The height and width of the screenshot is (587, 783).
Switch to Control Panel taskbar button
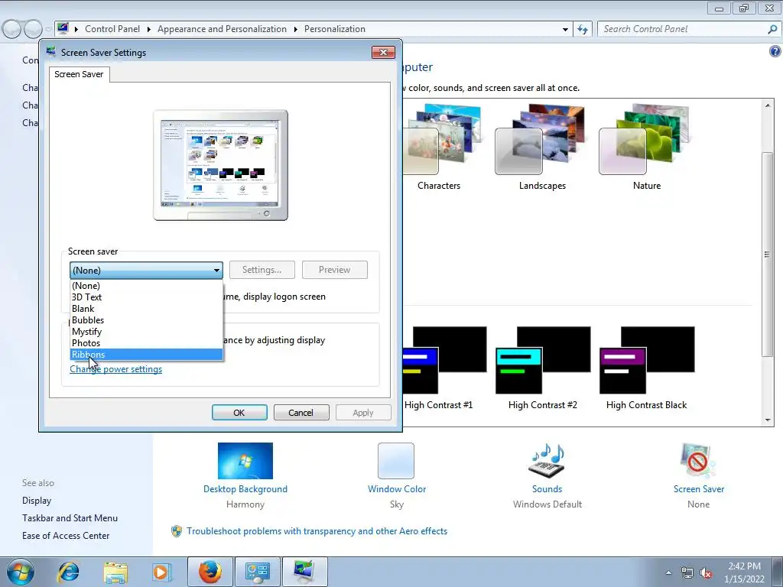(258, 572)
